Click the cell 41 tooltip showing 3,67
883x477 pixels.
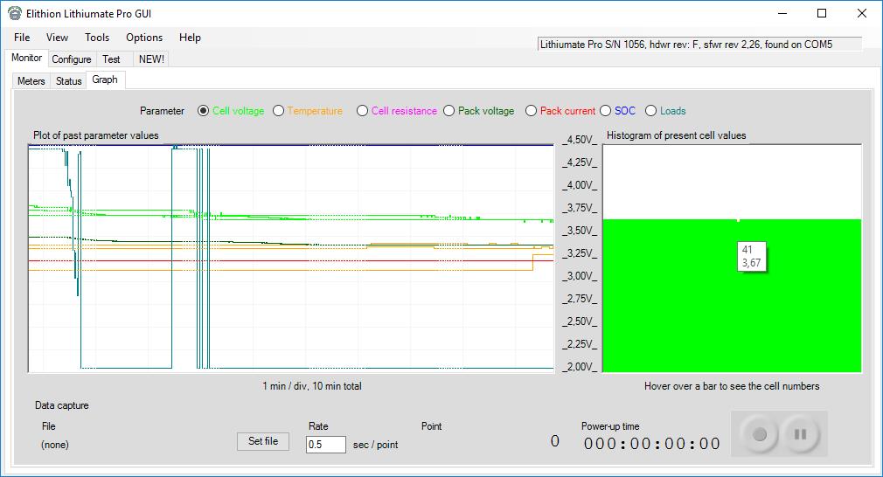(751, 257)
